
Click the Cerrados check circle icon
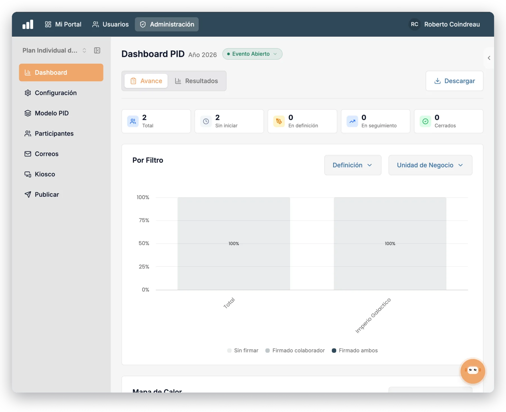pyautogui.click(x=425, y=121)
